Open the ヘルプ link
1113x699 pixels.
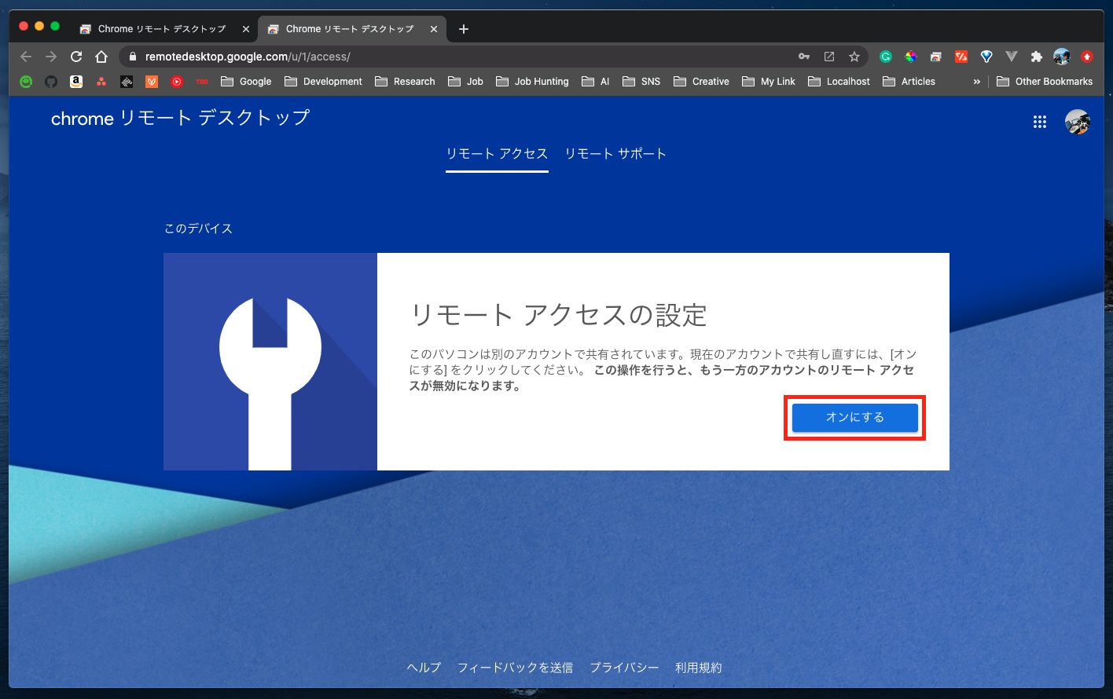tap(424, 668)
